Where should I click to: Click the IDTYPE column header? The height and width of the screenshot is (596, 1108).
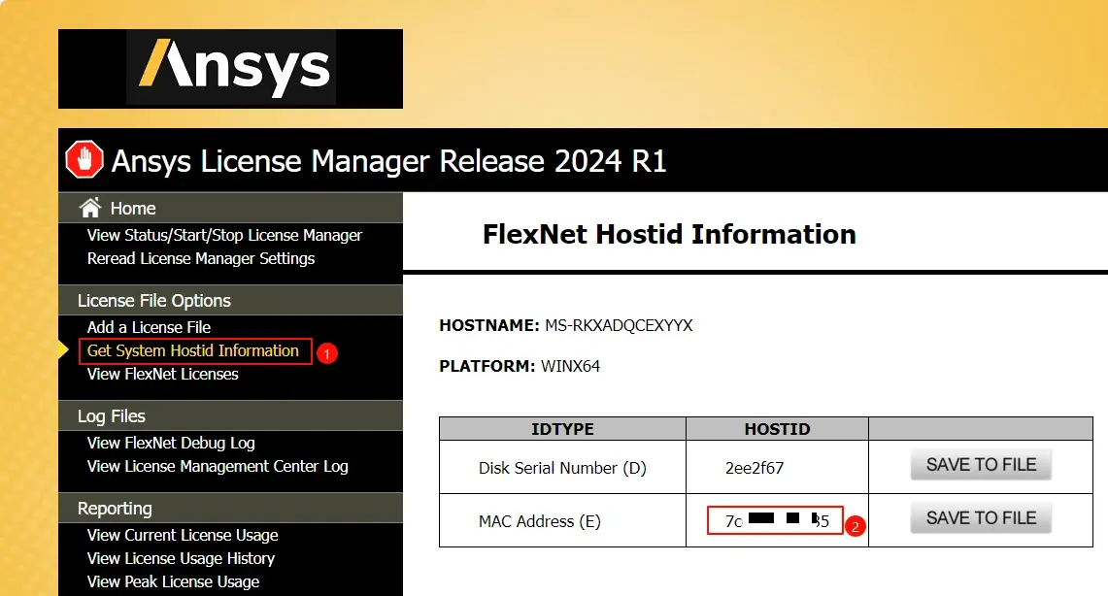(x=562, y=429)
